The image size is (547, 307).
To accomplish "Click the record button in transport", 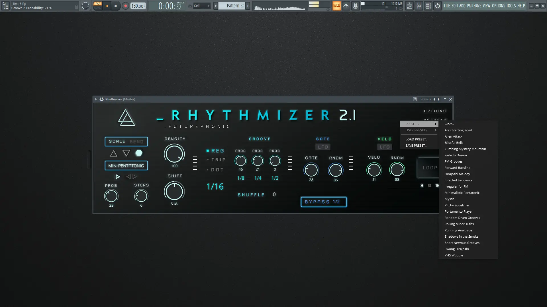I will 125,6.
